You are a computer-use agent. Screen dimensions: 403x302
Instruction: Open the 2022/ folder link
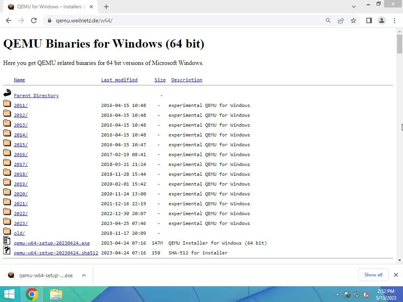[x=21, y=214]
